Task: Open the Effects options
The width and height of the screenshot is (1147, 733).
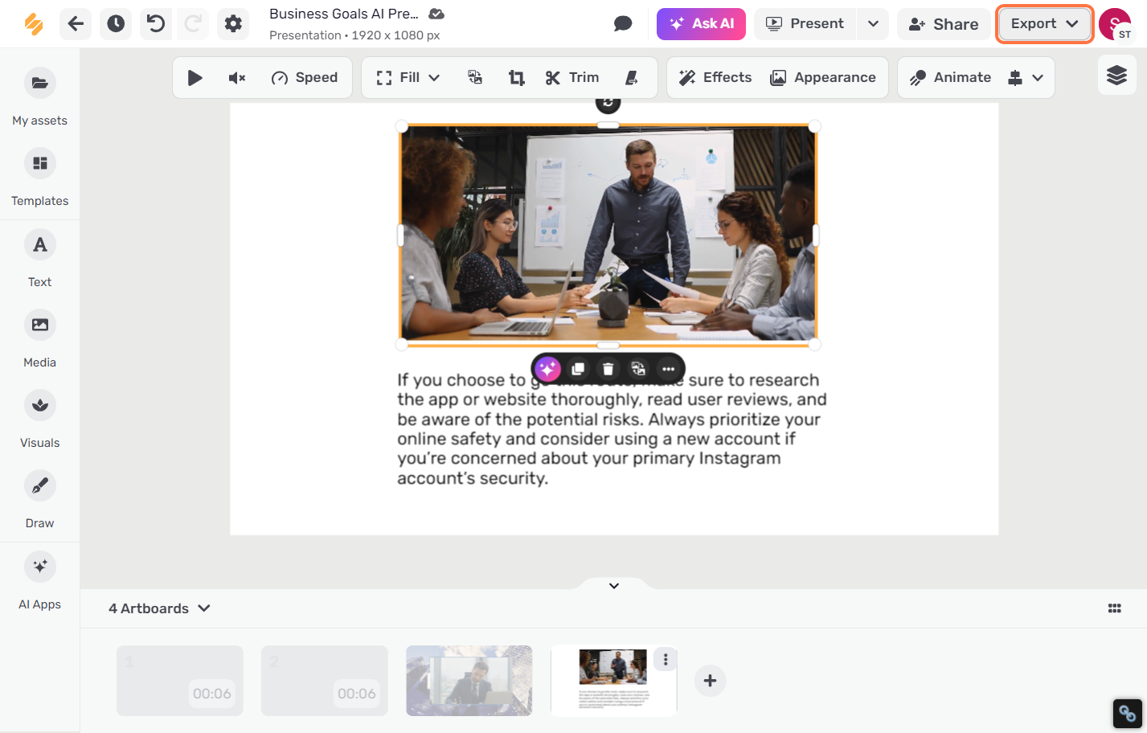Action: click(715, 77)
